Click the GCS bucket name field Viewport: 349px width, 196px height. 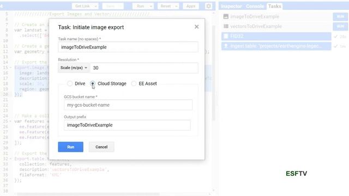(x=128, y=105)
